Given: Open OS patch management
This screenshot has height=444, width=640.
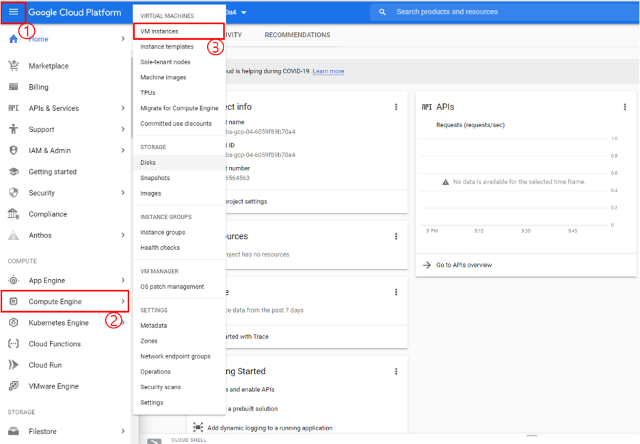Looking at the screenshot, I should point(172,287).
